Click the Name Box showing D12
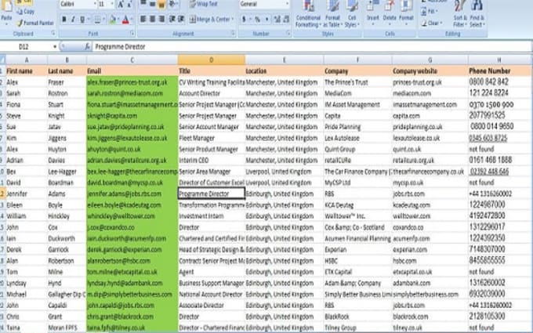Image resolution: width=533 pixels, height=333 pixels. tap(28, 47)
